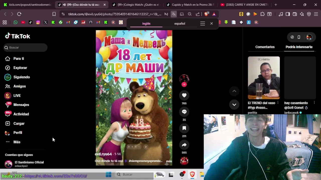The width and height of the screenshot is (321, 180).
Task: Switch to the 'Podría interesarte' tab
Action: tap(299, 47)
